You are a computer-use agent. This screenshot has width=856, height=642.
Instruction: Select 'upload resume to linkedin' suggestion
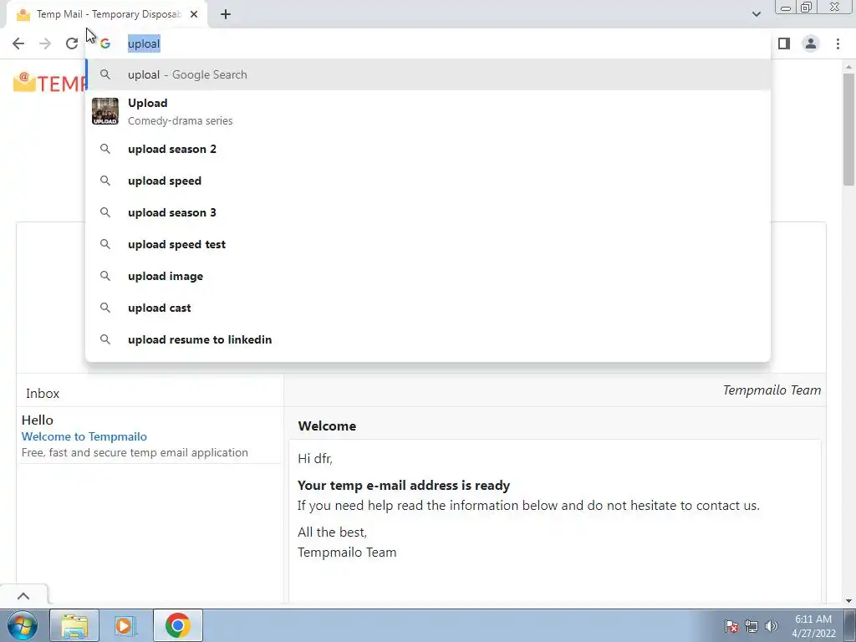tap(428, 339)
